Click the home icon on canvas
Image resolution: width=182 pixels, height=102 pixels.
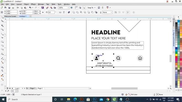click(x=140, y=58)
